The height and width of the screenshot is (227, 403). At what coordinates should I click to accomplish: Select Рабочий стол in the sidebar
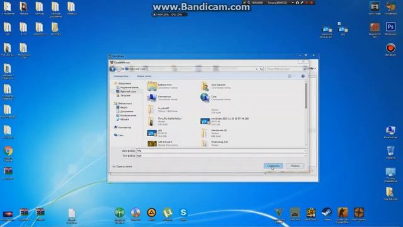(126, 91)
